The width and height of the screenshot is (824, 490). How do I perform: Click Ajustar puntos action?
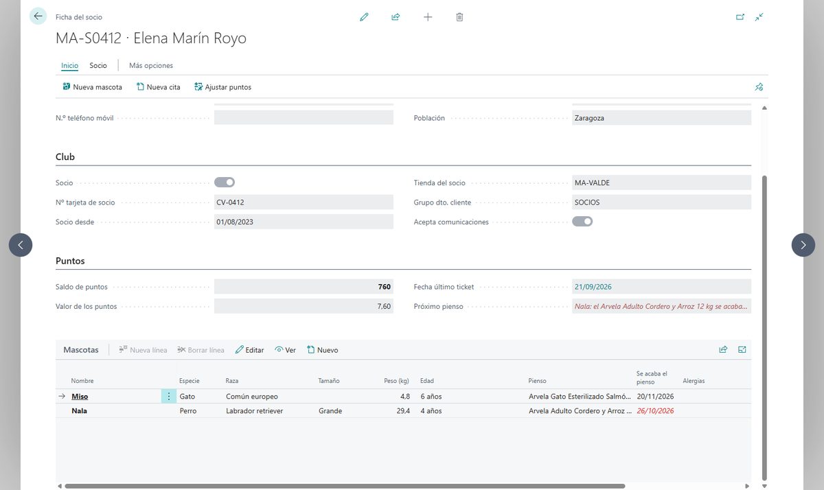pos(222,87)
